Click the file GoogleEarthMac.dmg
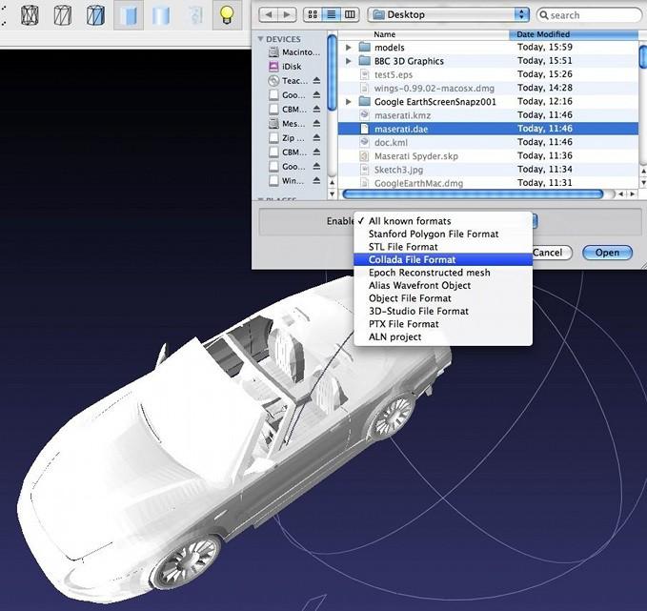 pyautogui.click(x=488, y=183)
